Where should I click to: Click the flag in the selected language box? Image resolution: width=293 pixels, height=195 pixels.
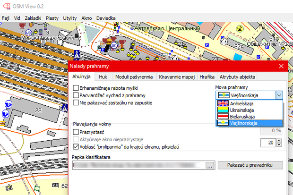[224, 95]
